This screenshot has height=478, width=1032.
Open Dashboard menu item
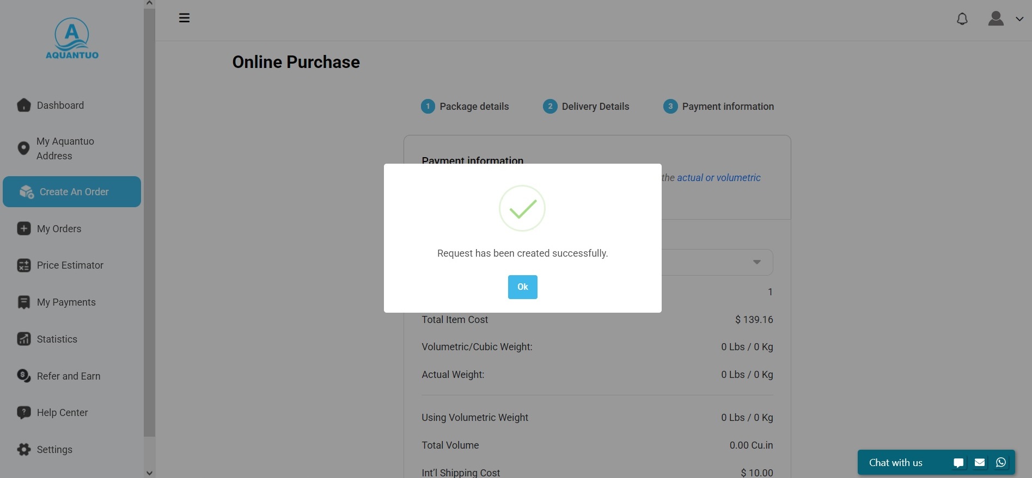[x=60, y=105]
